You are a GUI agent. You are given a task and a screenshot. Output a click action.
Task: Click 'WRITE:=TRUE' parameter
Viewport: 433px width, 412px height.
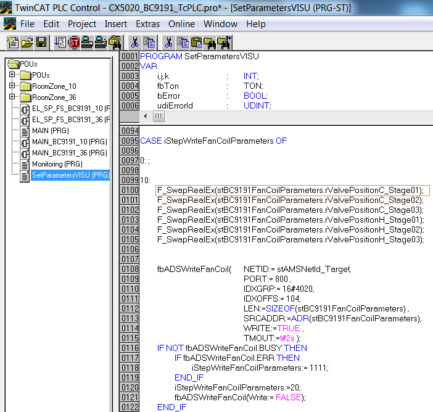tap(273, 328)
